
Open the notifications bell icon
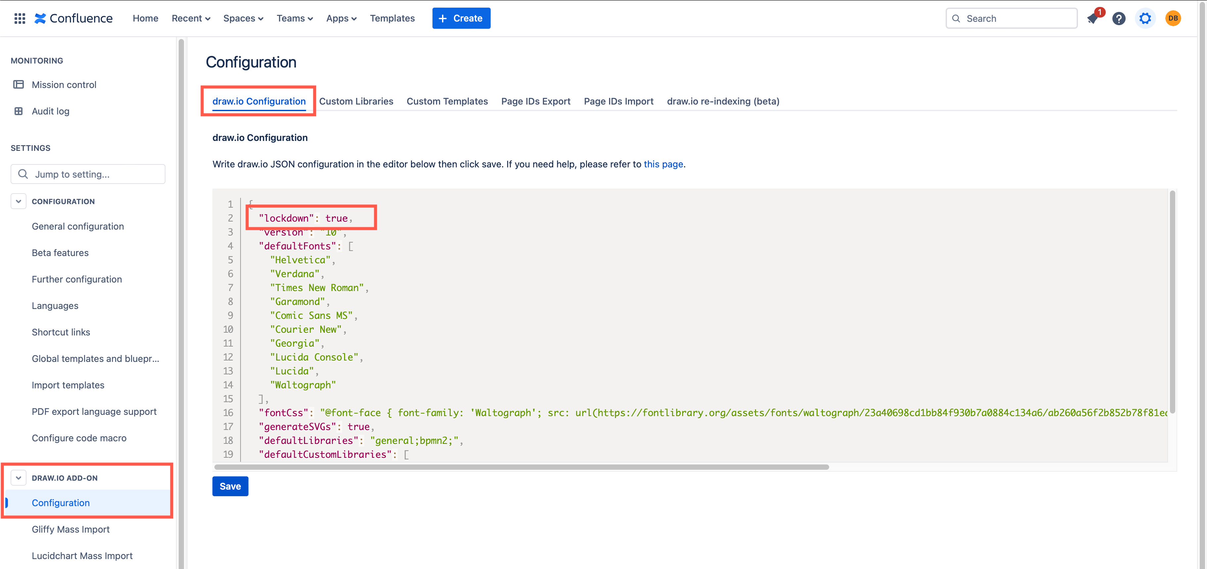[1093, 18]
